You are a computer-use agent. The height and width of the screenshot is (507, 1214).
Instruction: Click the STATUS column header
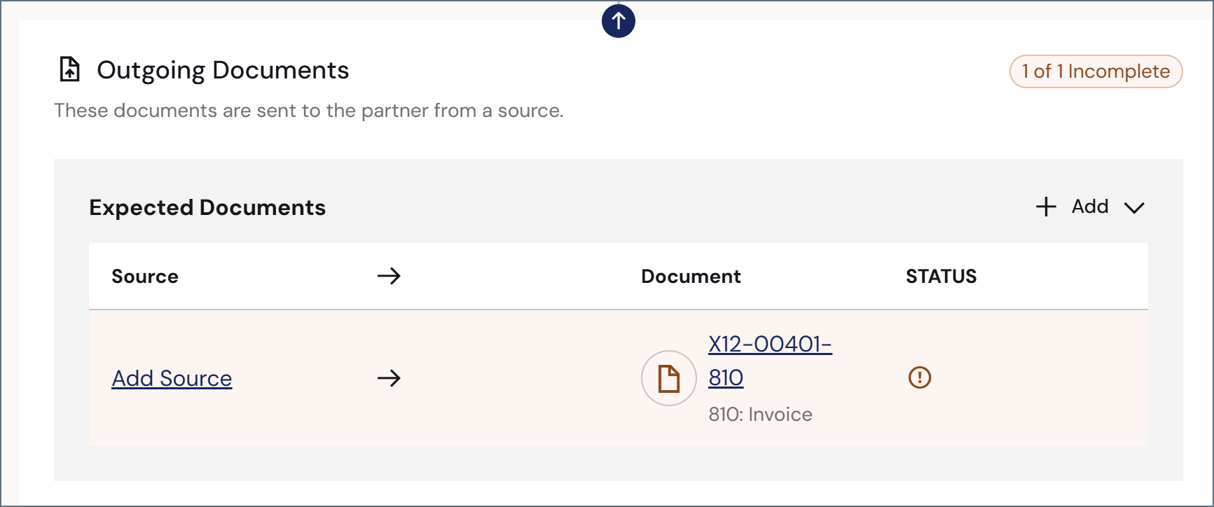(941, 277)
